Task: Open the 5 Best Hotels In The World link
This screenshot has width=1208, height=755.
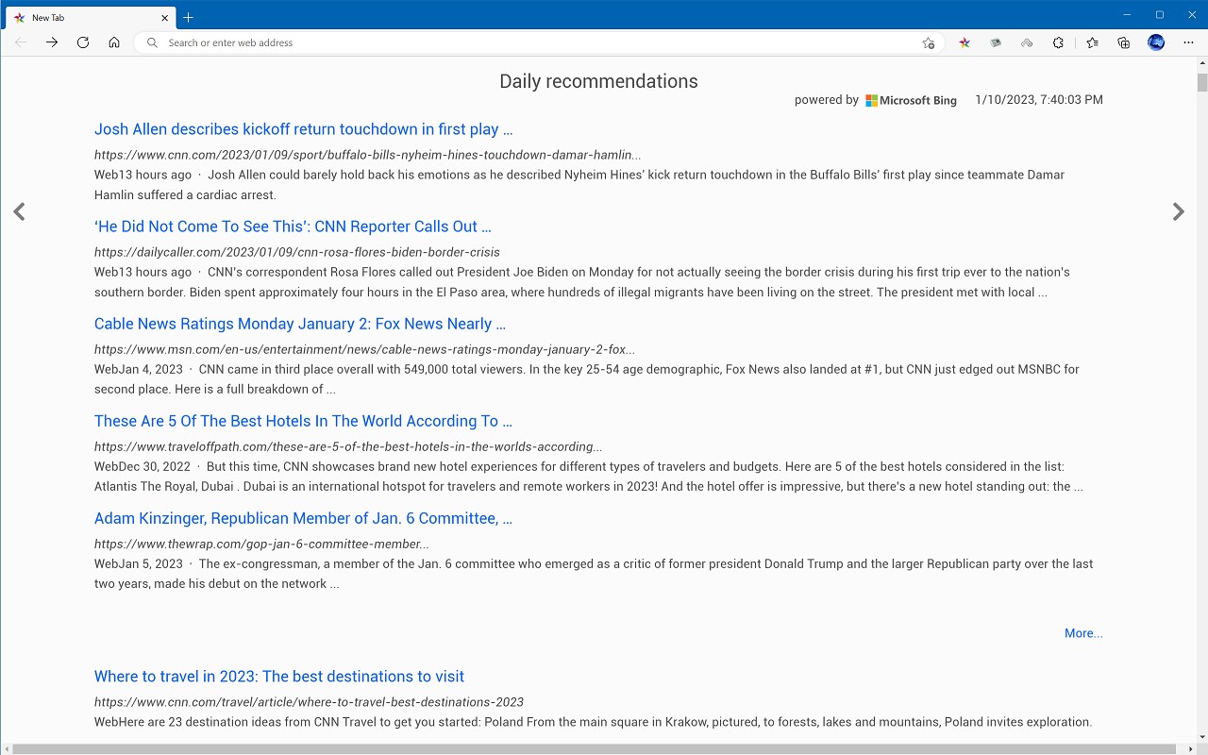Action: pos(303,421)
